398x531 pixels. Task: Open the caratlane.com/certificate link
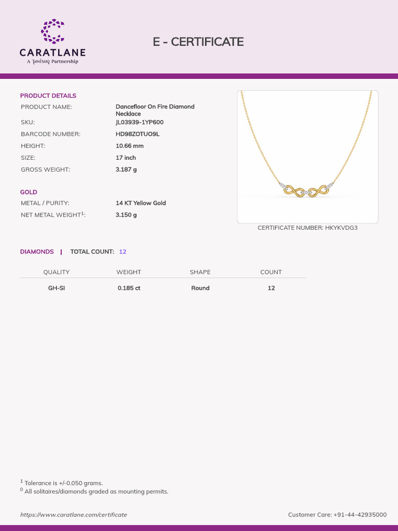point(74,514)
